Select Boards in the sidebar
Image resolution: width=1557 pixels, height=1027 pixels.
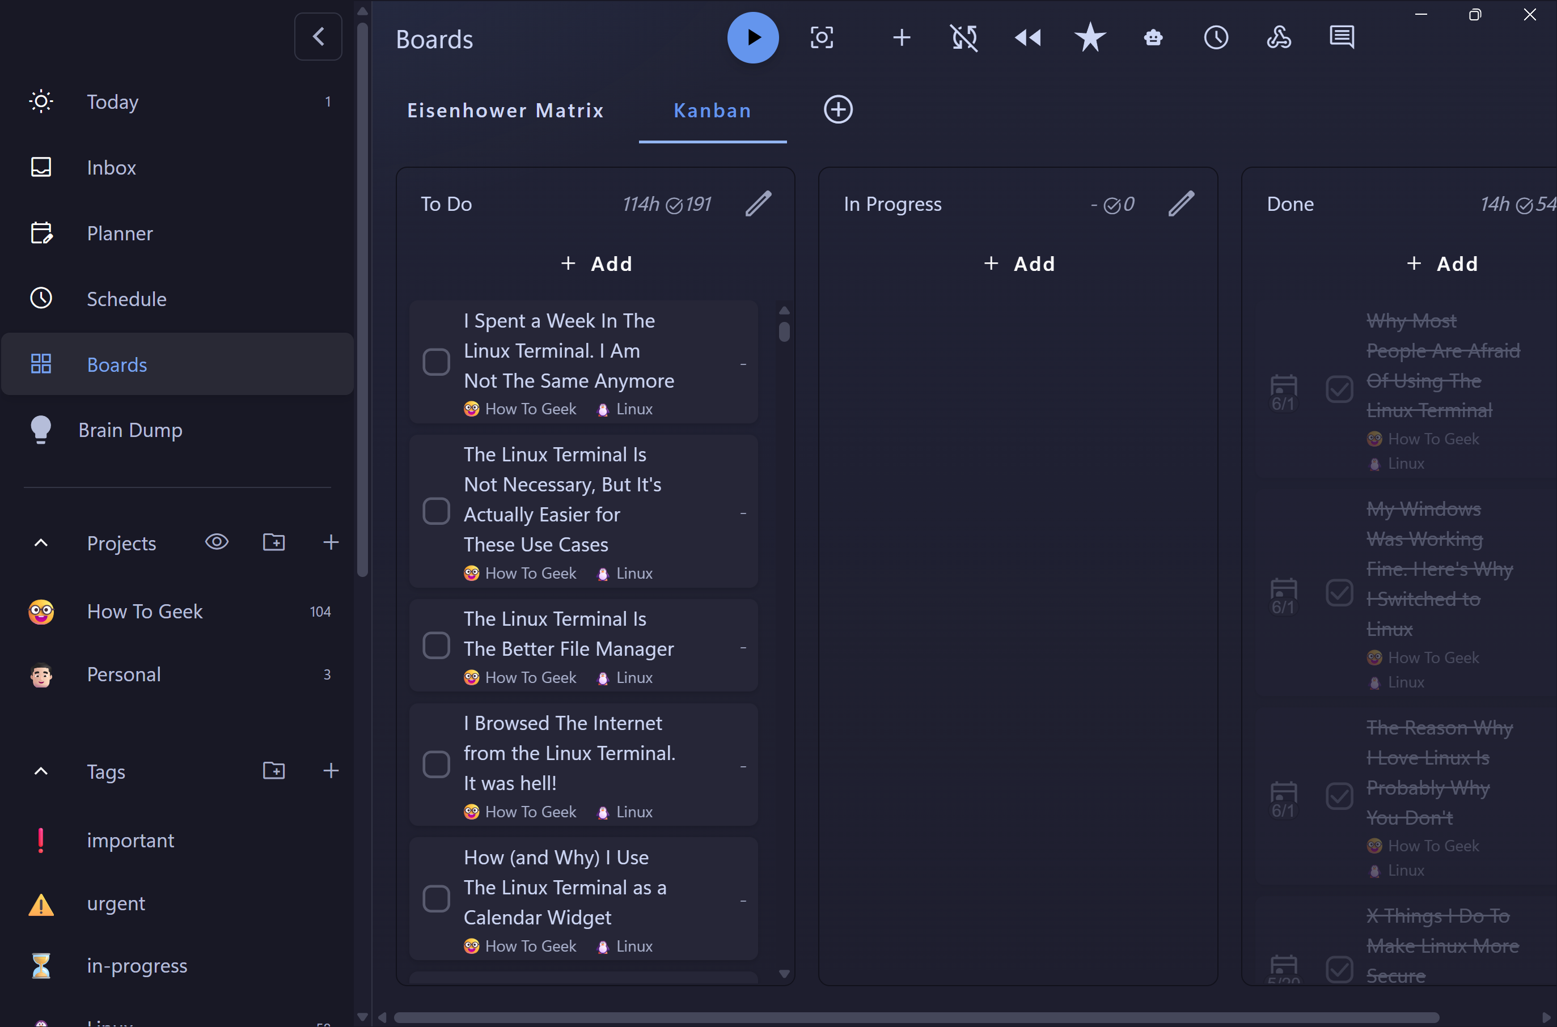177,364
